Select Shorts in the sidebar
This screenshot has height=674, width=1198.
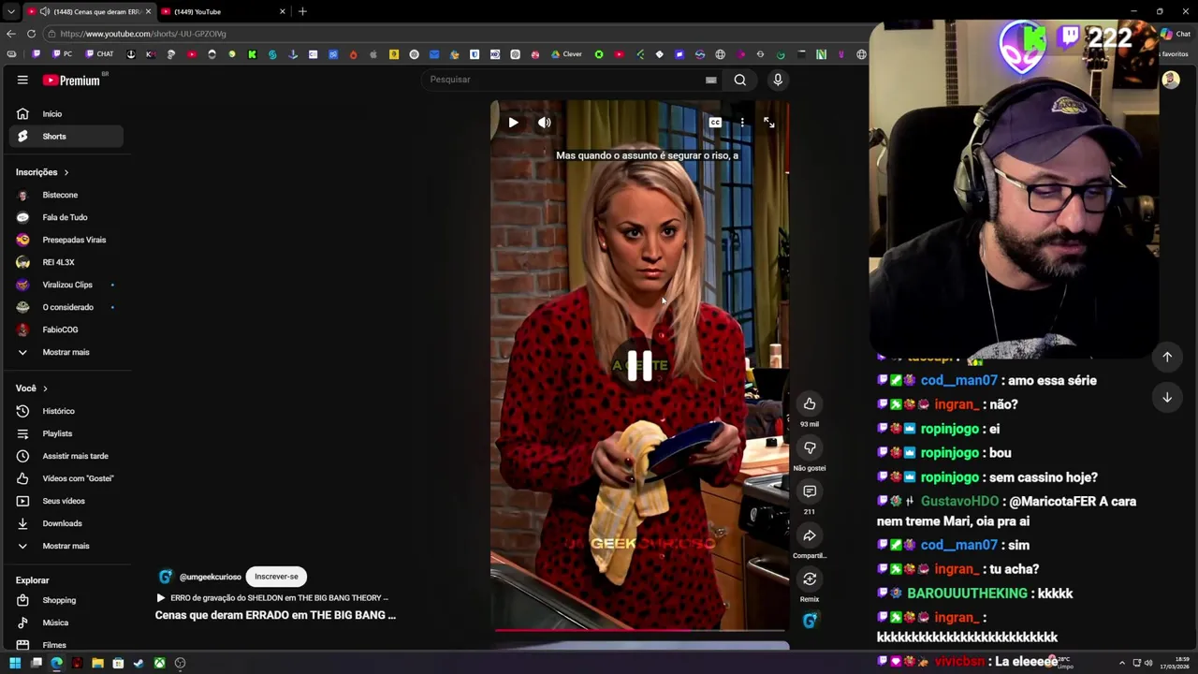[x=66, y=137]
